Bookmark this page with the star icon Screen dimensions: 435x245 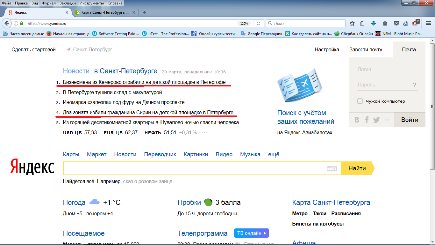pos(352,23)
